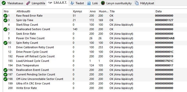Click green check icon for Raw Read Error Rate
Screen dimensions: 187x92
pyautogui.click(x=5, y=16)
